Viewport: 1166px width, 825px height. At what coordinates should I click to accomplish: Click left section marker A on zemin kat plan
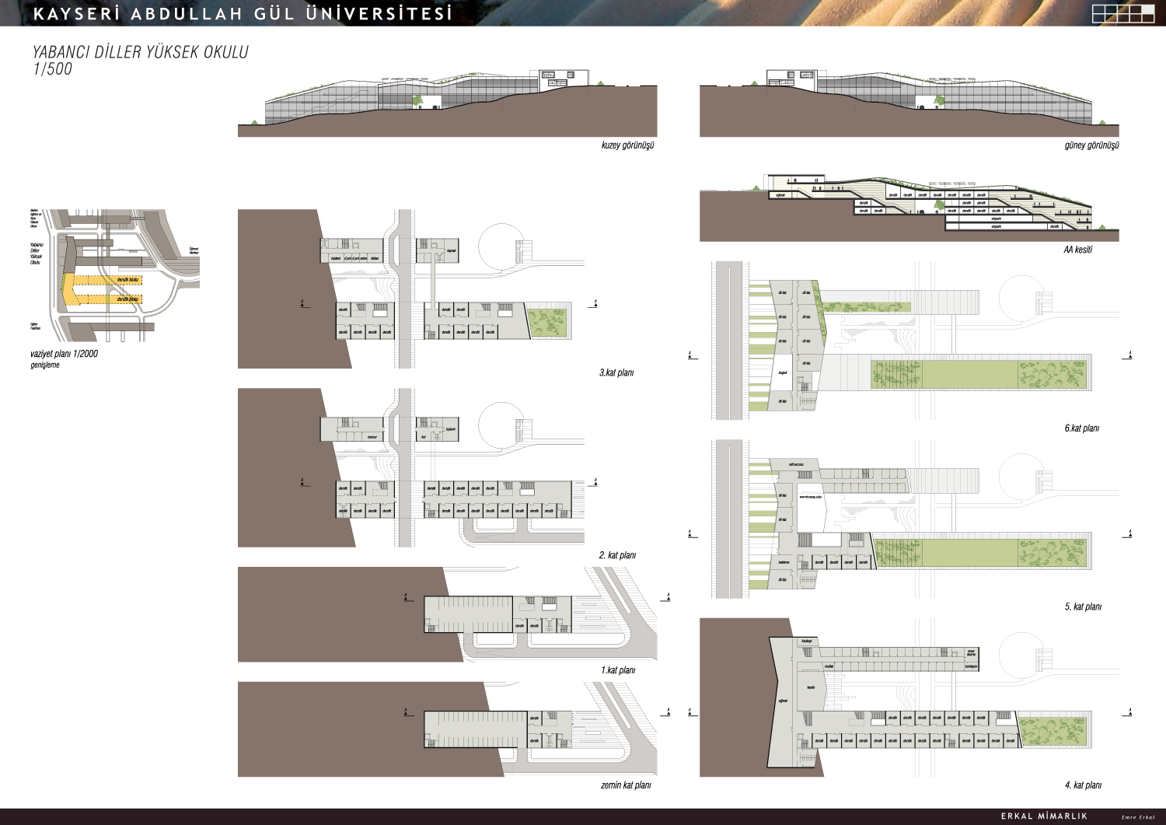point(405,711)
